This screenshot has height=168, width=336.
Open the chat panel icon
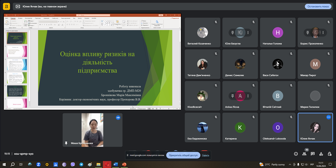pyautogui.click(x=313, y=154)
